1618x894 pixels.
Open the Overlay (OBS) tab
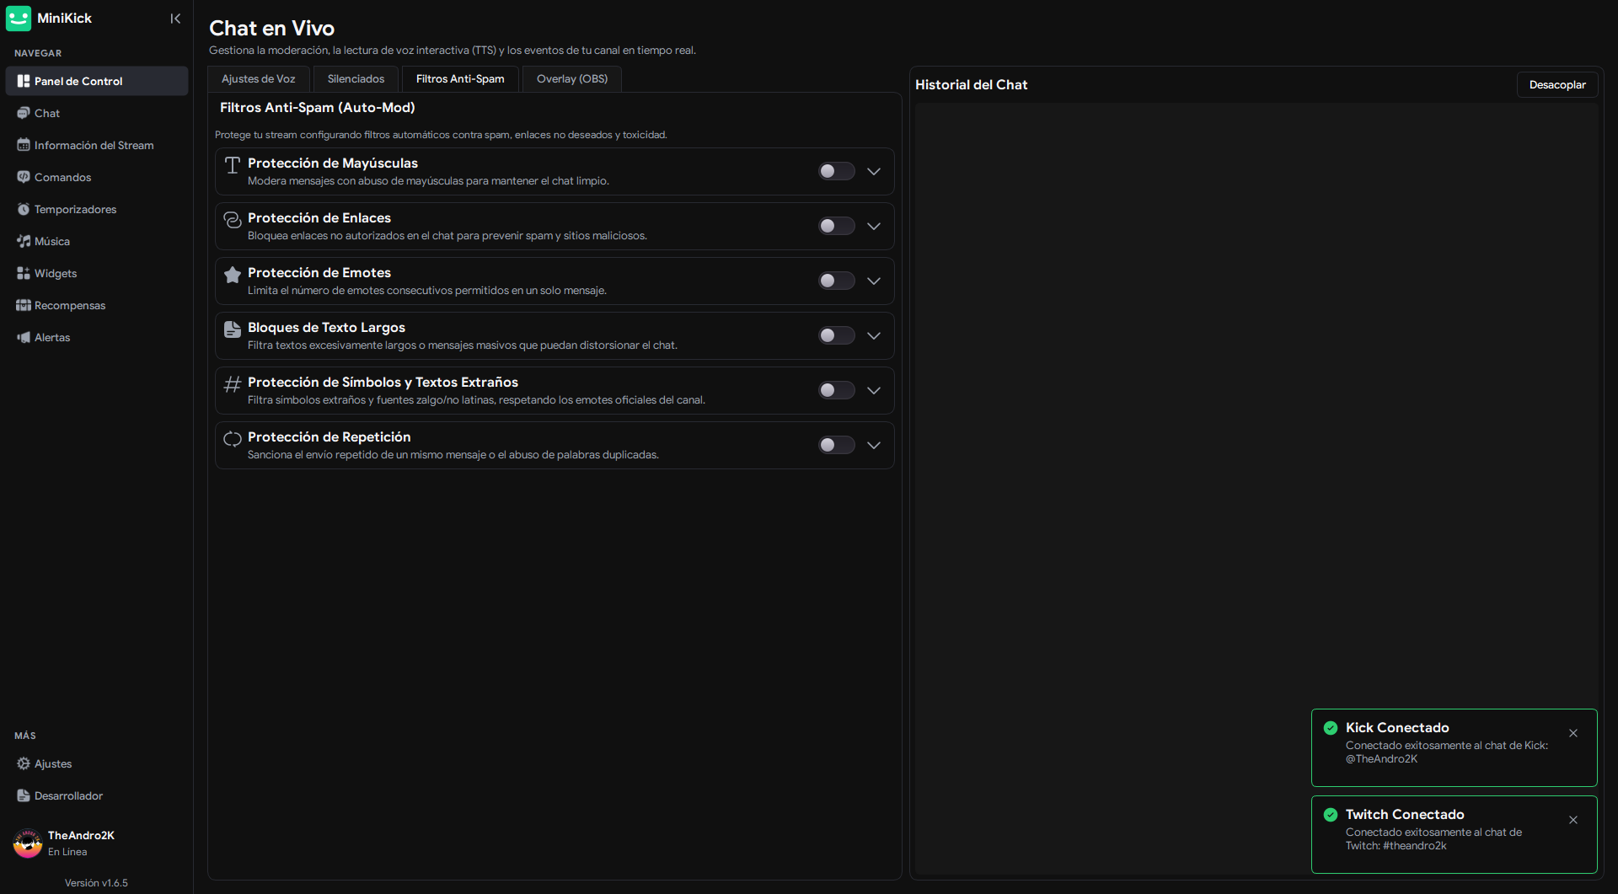572,78
